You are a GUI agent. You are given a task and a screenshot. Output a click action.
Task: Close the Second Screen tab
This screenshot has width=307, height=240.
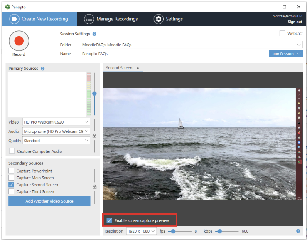pos(138,68)
